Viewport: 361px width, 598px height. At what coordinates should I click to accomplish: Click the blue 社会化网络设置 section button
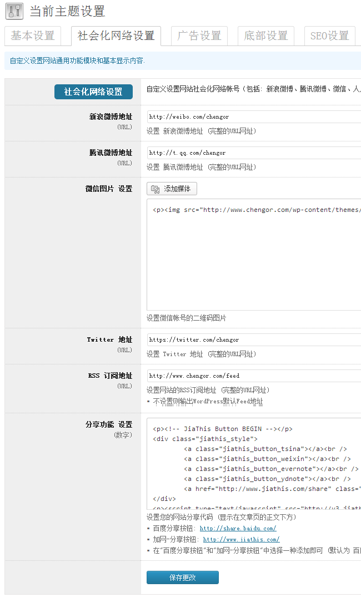(94, 92)
